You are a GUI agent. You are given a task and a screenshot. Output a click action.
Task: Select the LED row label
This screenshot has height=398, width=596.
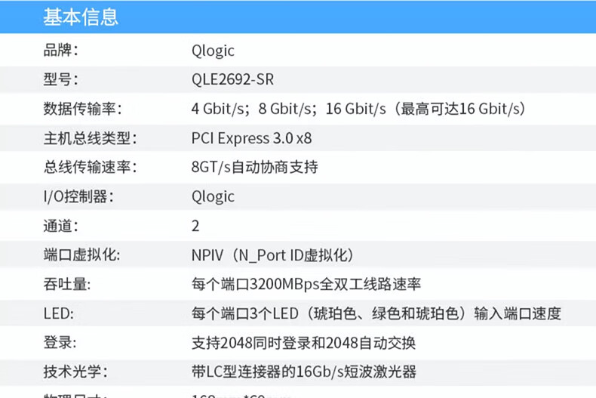[x=58, y=313]
